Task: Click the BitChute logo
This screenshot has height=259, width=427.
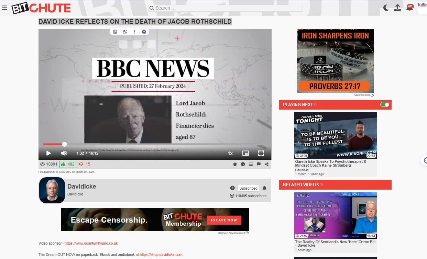Action: click(41, 8)
